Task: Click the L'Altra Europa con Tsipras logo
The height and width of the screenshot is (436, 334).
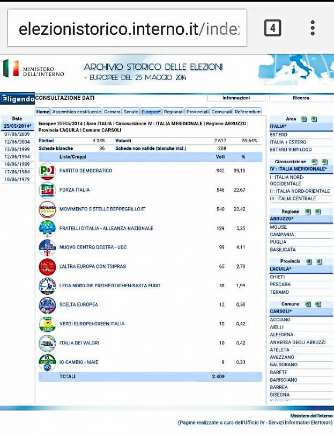Action: [x=47, y=267]
